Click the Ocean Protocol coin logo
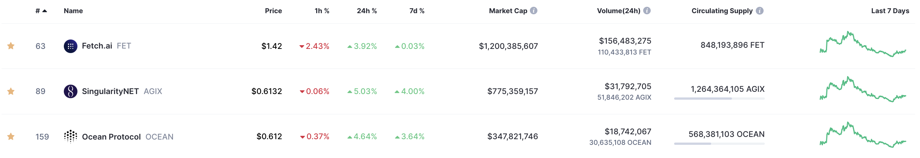The height and width of the screenshot is (158, 920). [71, 137]
